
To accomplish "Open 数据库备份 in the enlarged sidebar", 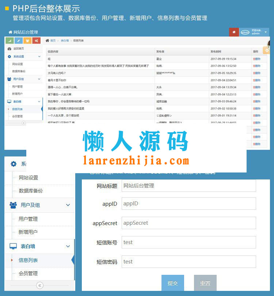I will pos(31,191).
